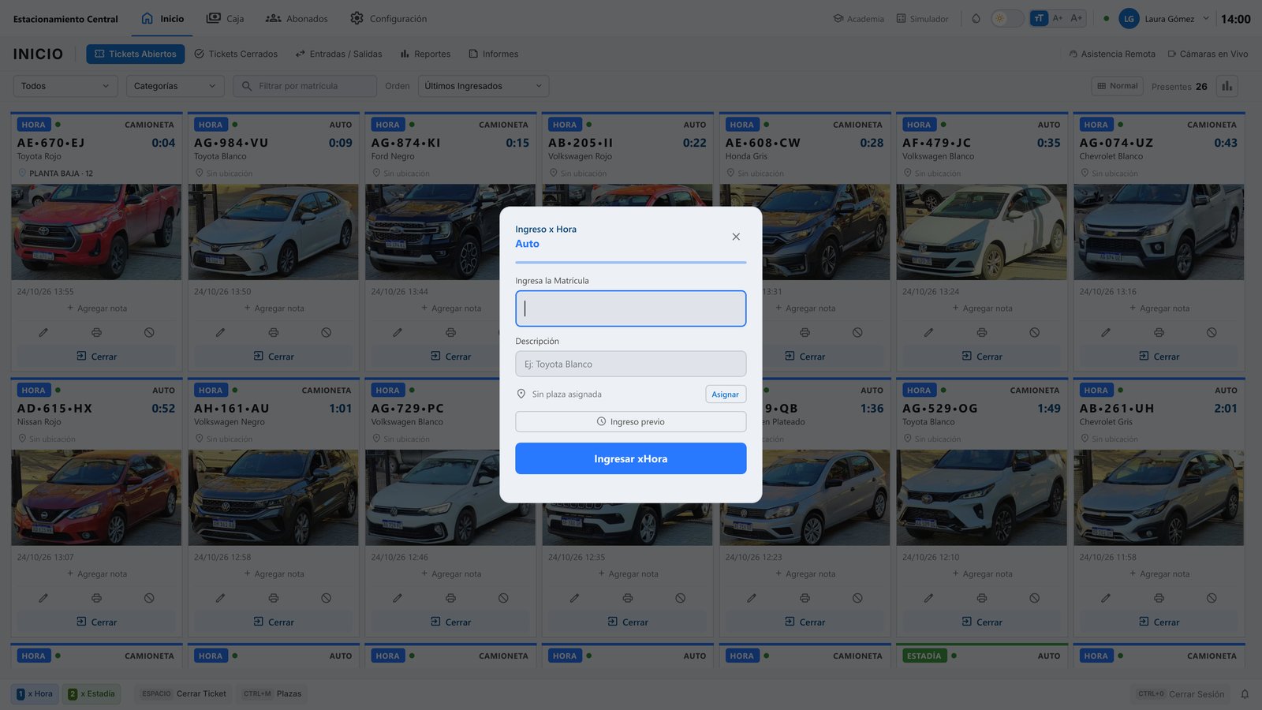Open the Configuración menu
The image size is (1262, 710).
click(x=389, y=18)
